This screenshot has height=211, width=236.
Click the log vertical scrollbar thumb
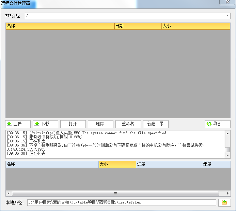coord(227,150)
